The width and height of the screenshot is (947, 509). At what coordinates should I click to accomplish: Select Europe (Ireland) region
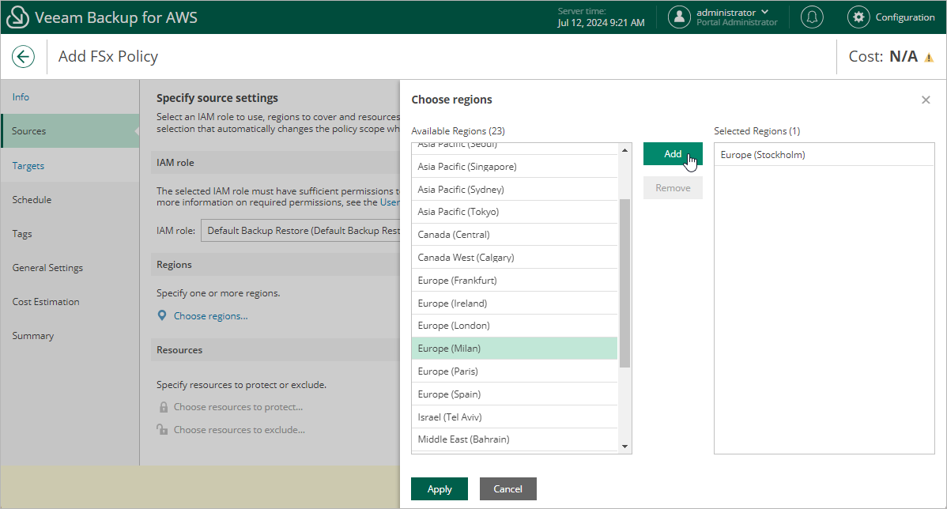tap(515, 303)
